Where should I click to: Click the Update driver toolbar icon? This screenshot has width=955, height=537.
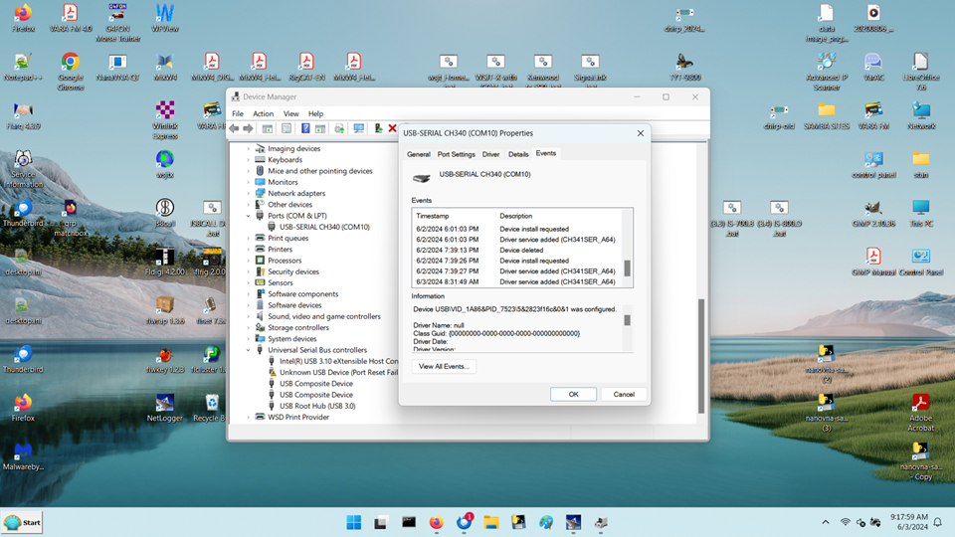[378, 128]
